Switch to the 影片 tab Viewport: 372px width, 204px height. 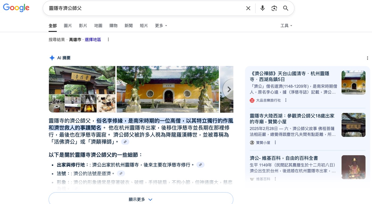pyautogui.click(x=83, y=26)
